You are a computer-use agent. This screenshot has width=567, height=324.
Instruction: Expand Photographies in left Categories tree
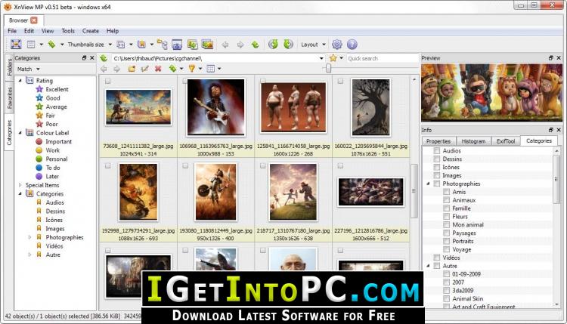tap(30, 237)
